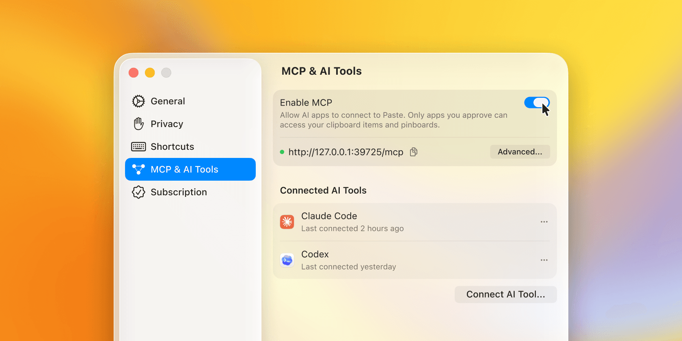Click the Subscription checkmark badge icon
682x341 pixels.
point(138,192)
